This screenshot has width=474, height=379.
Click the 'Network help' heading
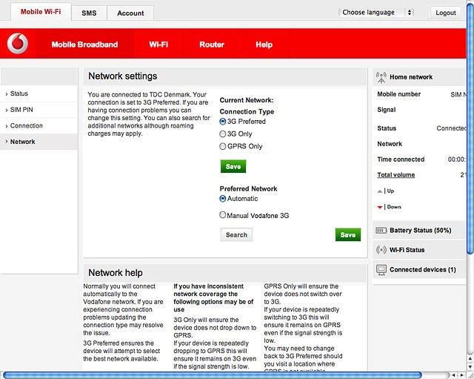click(x=116, y=273)
